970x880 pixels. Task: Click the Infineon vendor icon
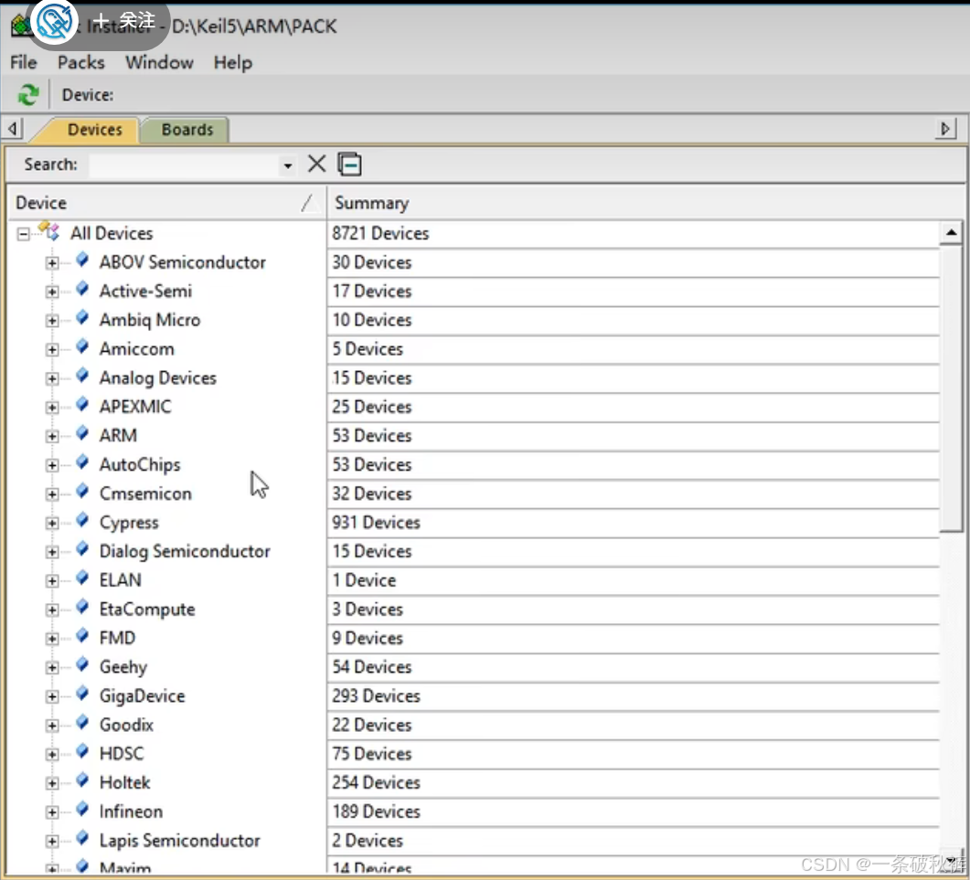tap(82, 811)
